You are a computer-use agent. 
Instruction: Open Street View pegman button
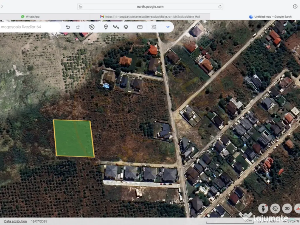pos(263,208)
